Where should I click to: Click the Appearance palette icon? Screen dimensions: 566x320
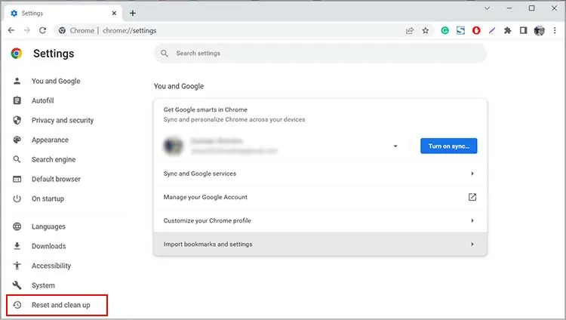17,140
